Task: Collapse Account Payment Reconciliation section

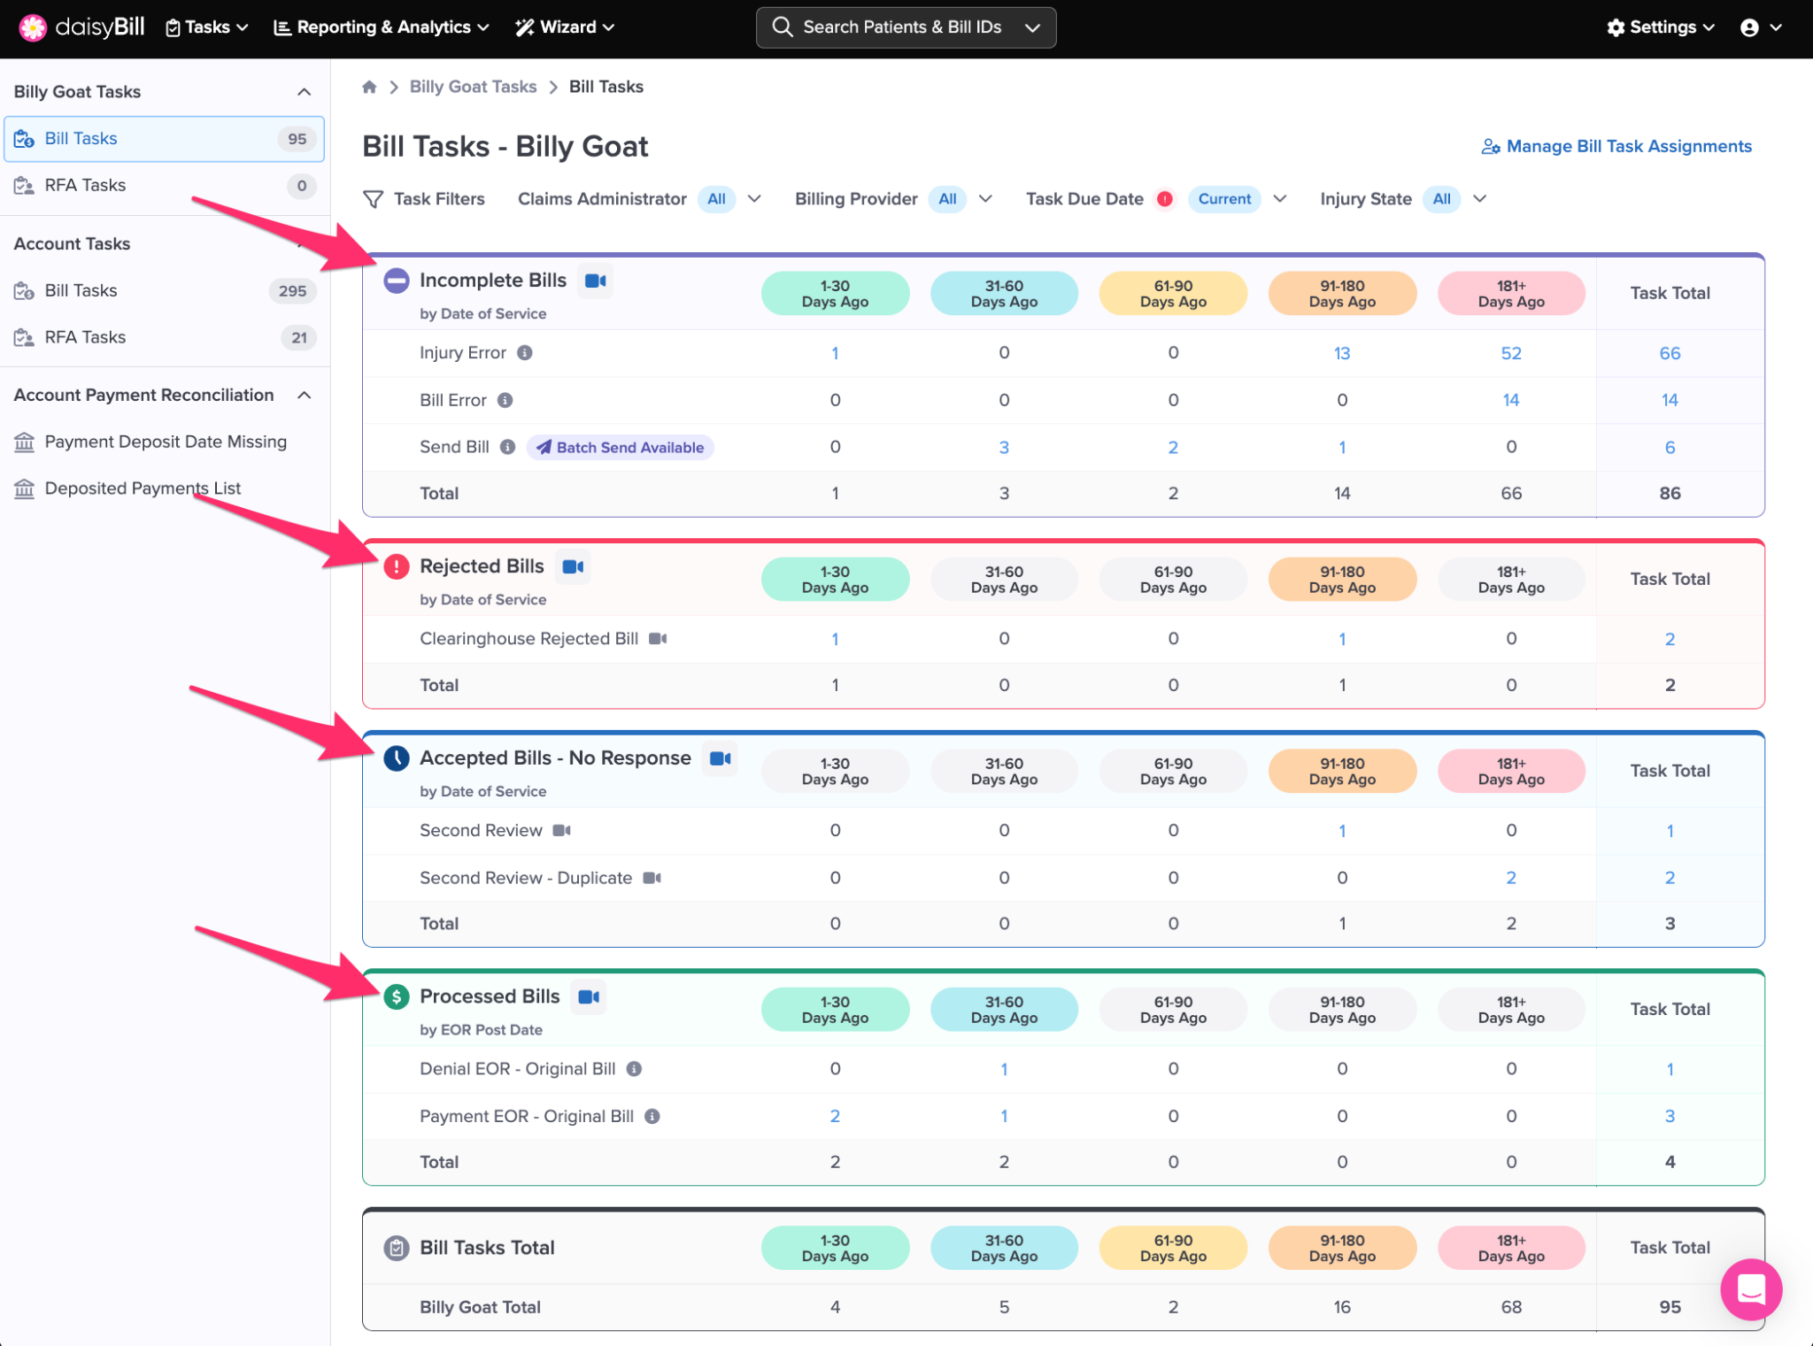Action: click(304, 396)
